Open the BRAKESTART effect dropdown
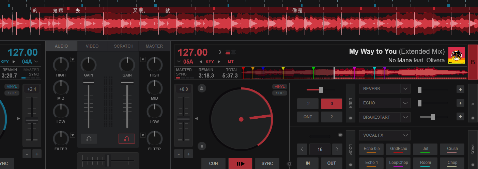The height and width of the screenshot is (169, 478). (405, 117)
